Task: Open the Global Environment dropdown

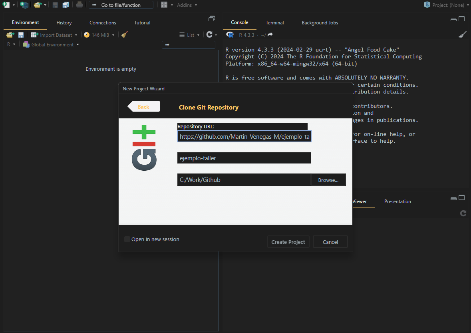Action: [x=51, y=44]
